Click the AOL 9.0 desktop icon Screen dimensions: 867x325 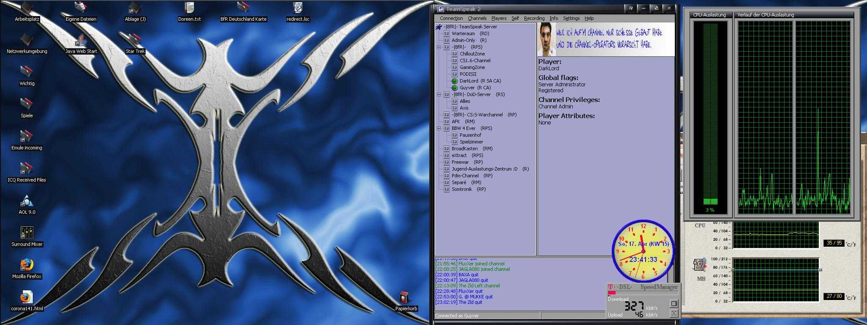(x=27, y=201)
